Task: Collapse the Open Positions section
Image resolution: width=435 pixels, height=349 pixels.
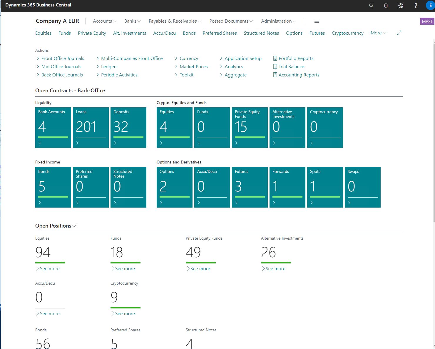Action: [x=56, y=226]
